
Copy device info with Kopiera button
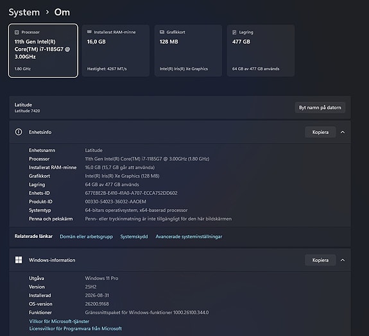coord(320,132)
